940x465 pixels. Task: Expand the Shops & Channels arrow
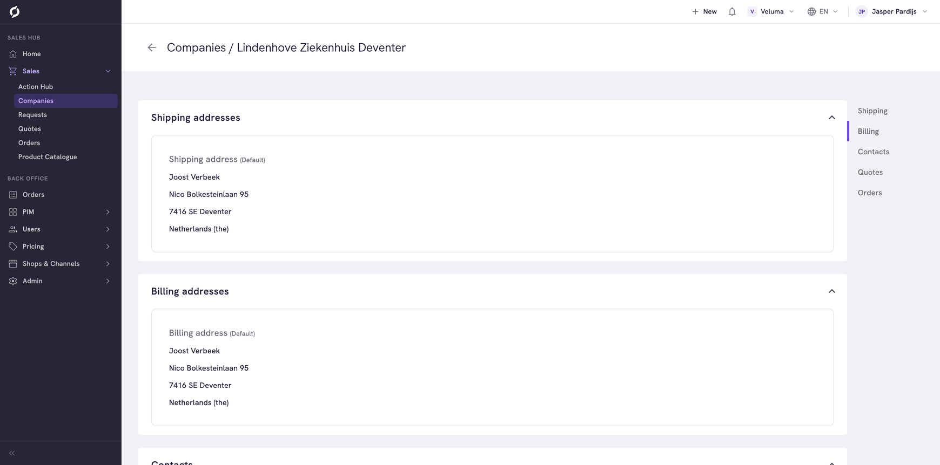[x=108, y=264]
